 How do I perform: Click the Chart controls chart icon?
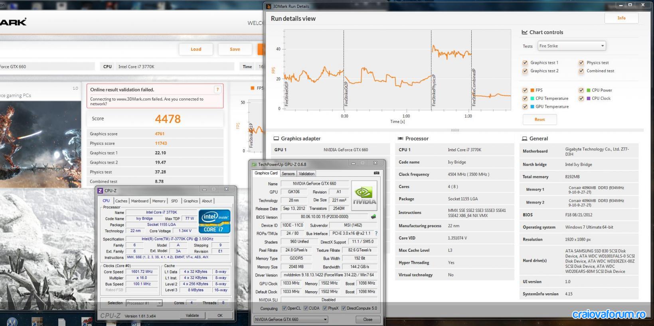525,32
